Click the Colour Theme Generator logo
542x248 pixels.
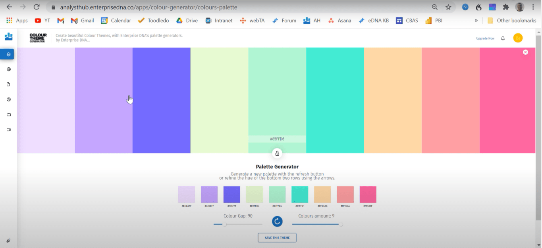coord(38,38)
